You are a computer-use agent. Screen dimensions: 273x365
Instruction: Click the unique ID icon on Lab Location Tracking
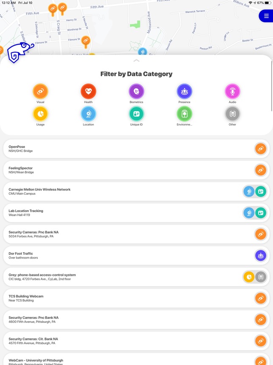(x=261, y=213)
